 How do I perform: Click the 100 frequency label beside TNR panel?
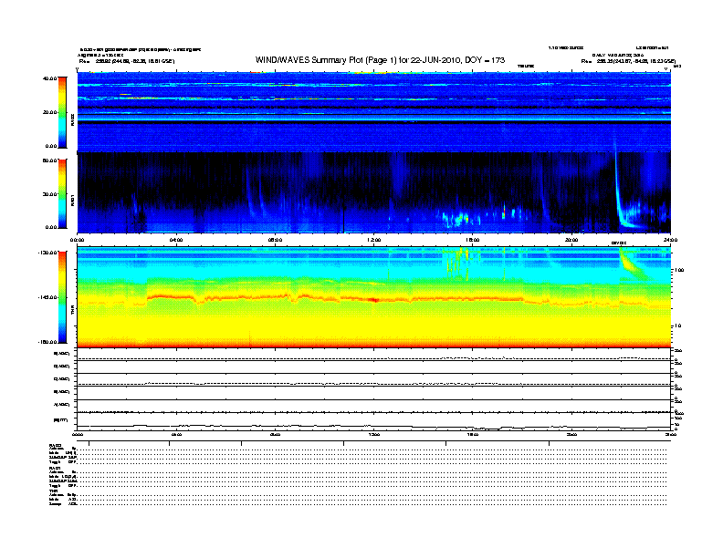679,270
